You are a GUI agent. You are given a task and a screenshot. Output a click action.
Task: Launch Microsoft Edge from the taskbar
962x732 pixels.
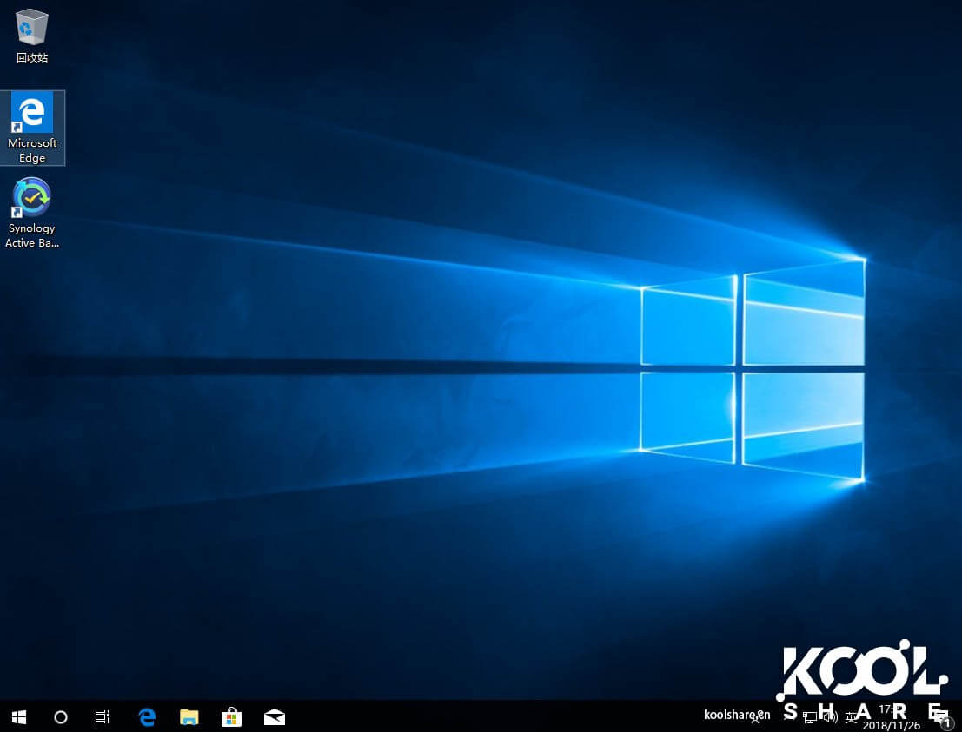147,716
